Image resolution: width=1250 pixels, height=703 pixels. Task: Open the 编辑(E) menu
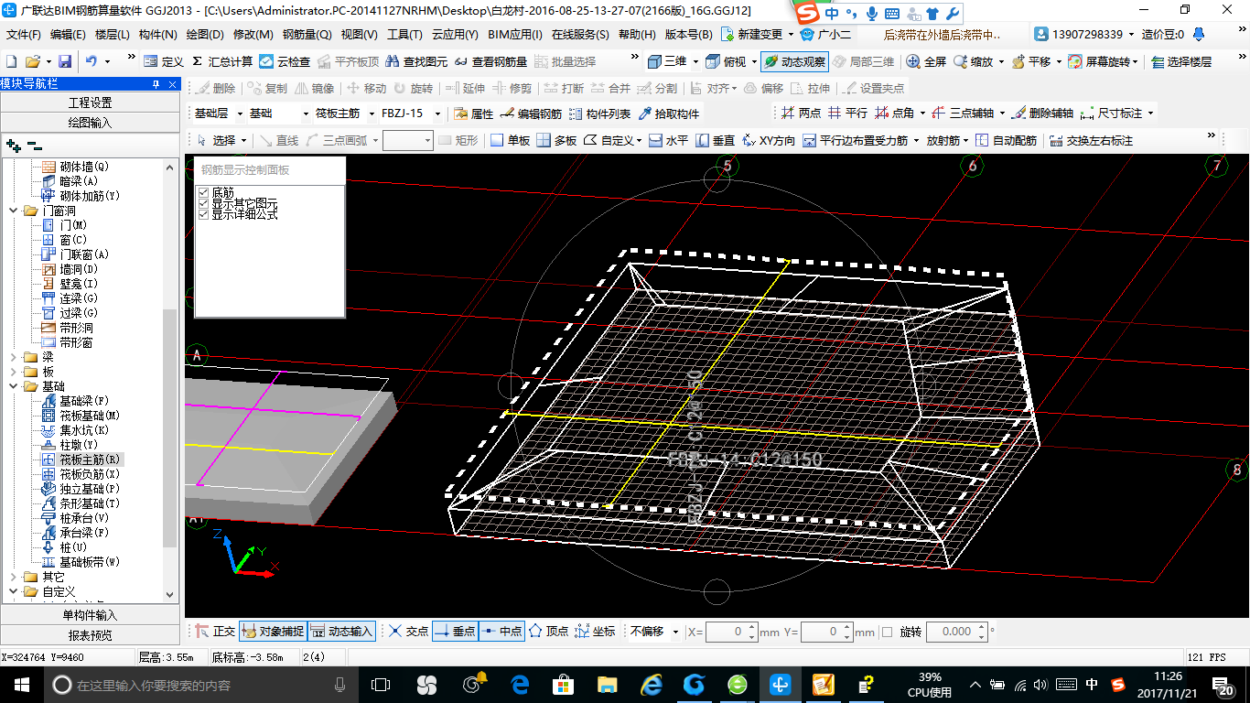(68, 35)
